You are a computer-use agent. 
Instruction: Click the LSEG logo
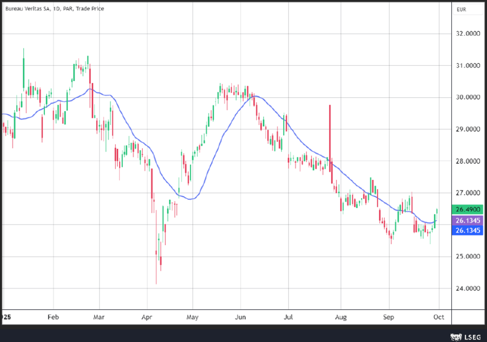(465, 336)
